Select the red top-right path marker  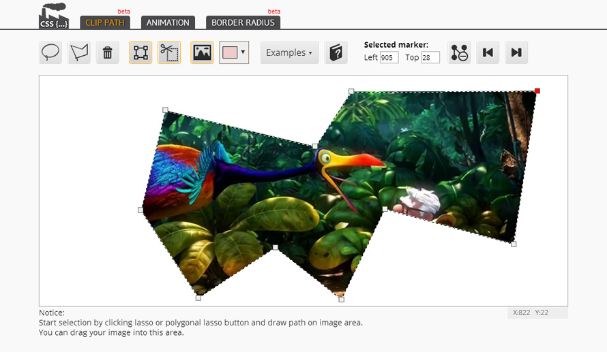[537, 91]
